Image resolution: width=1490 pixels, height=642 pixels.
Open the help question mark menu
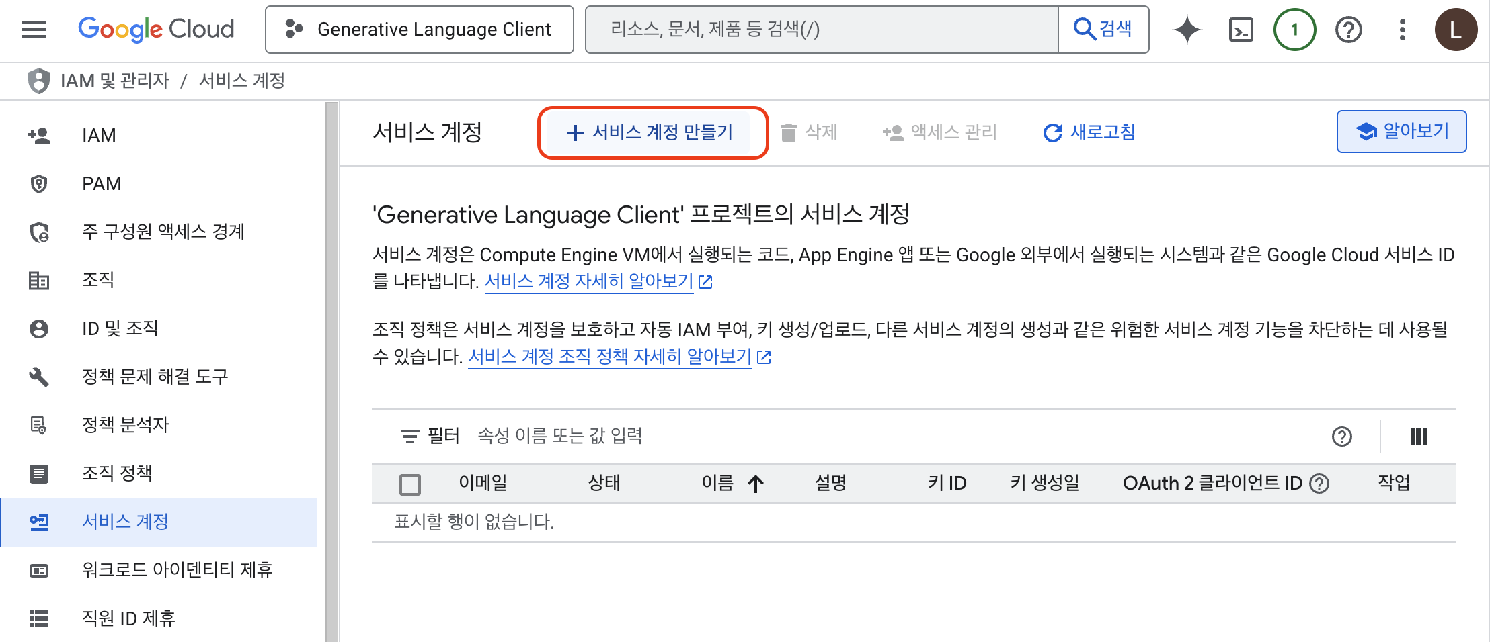1348,30
